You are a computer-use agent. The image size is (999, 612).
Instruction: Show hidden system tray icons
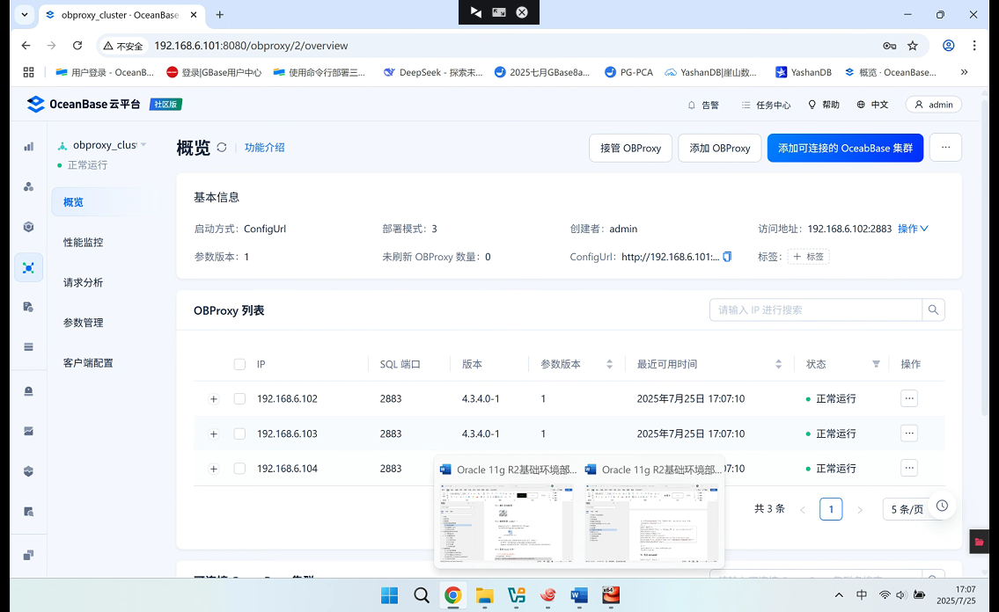click(839, 594)
